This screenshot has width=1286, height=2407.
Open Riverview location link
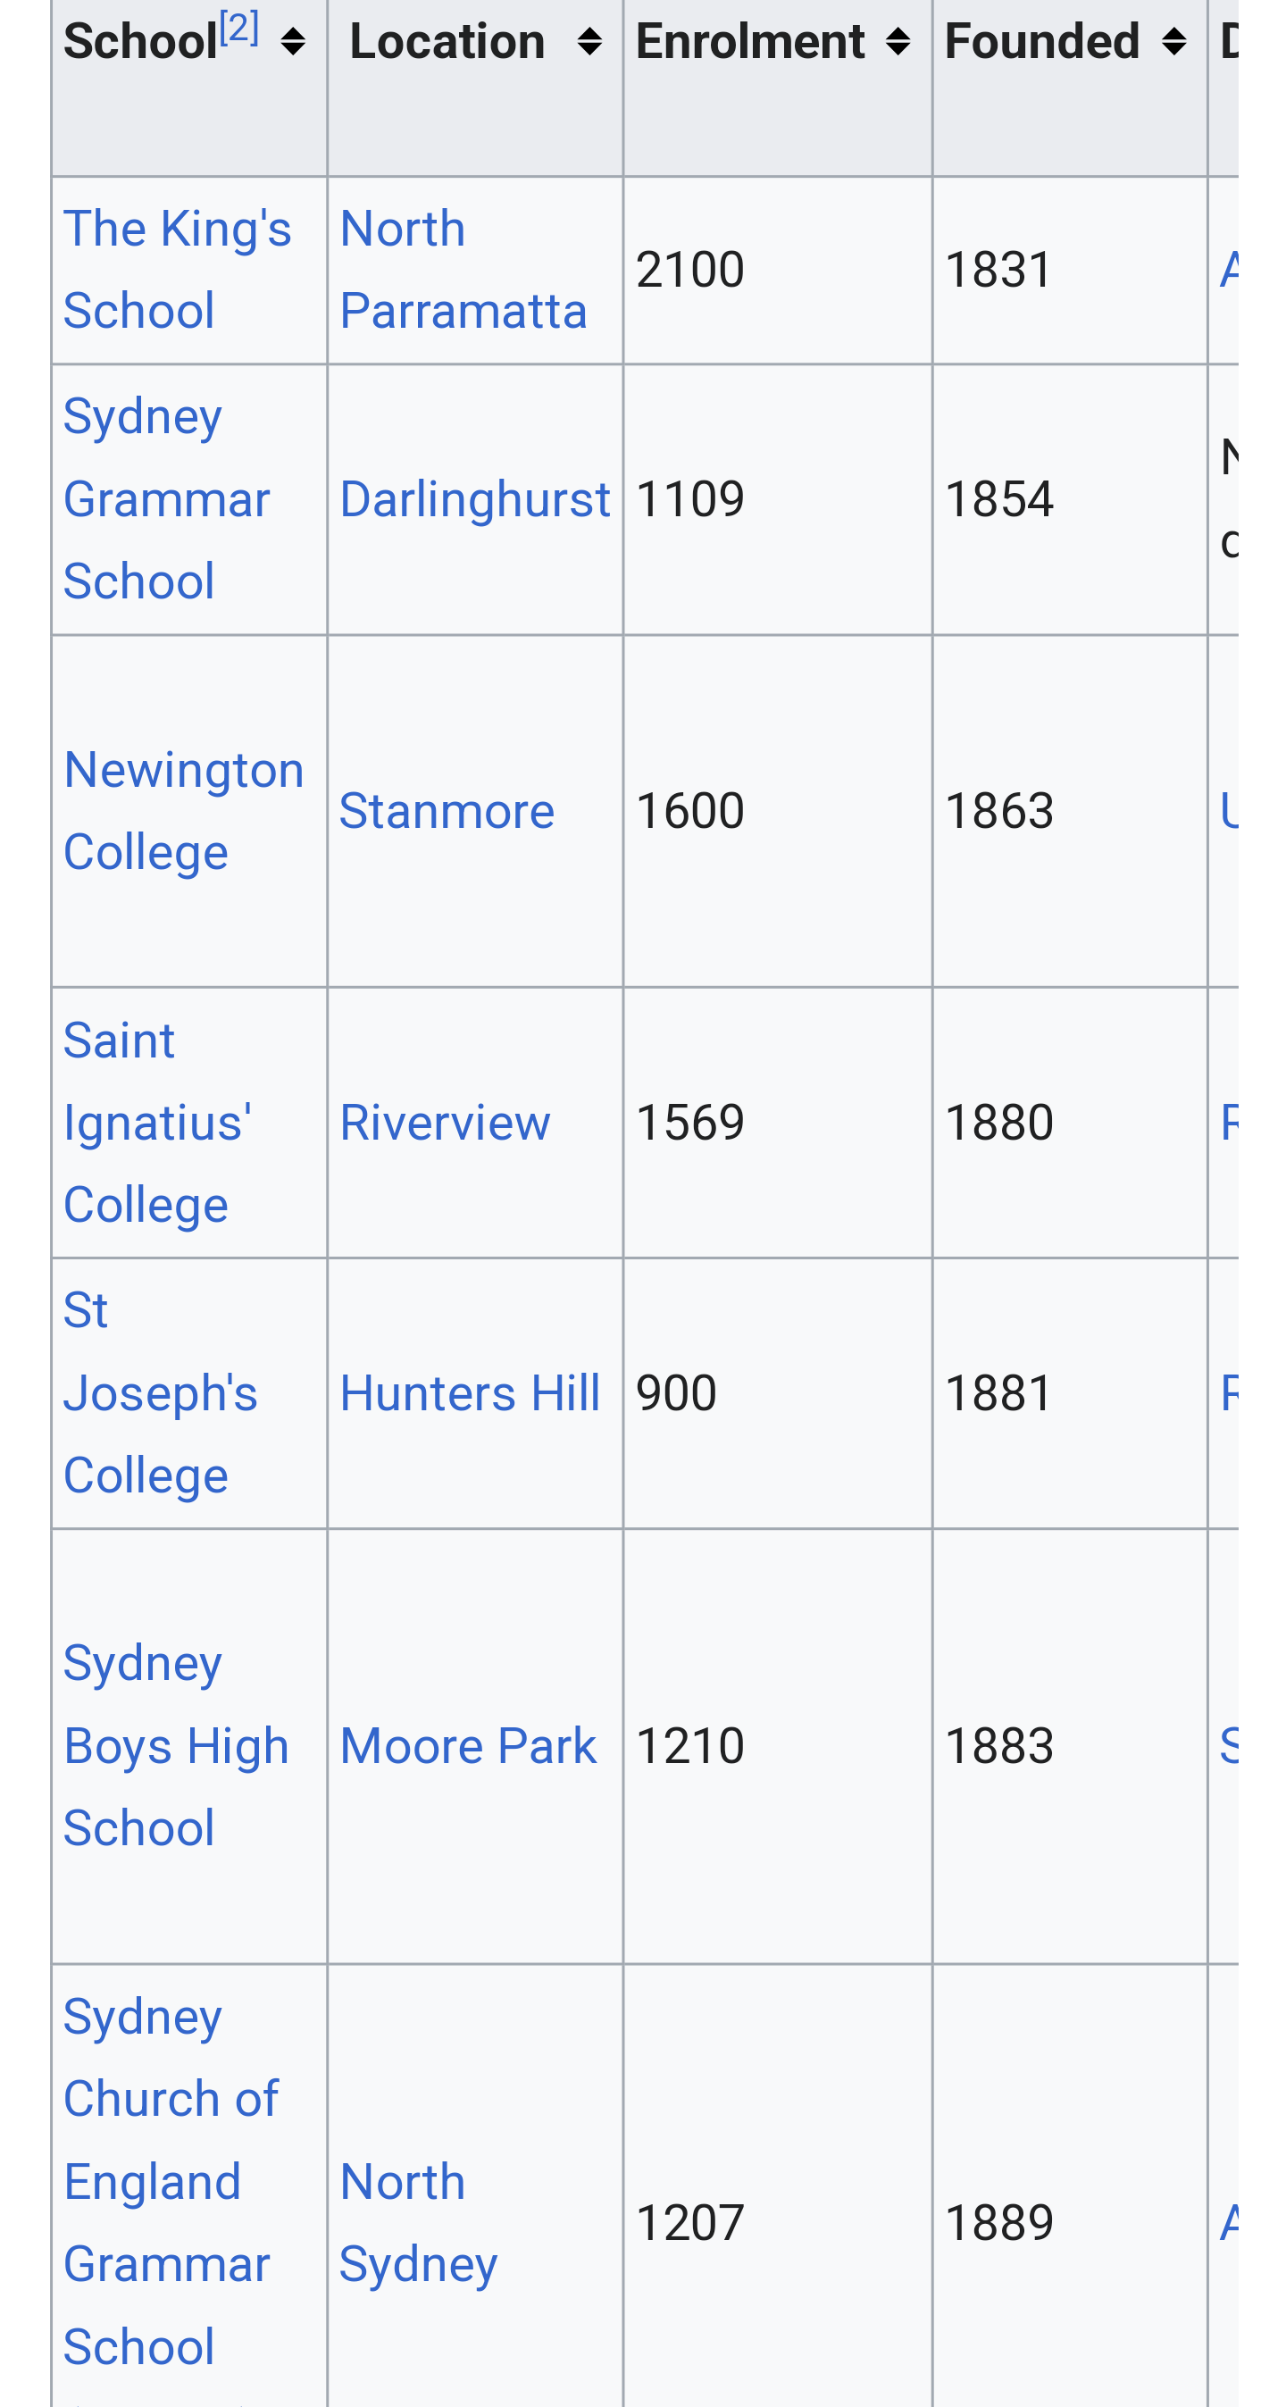444,1121
